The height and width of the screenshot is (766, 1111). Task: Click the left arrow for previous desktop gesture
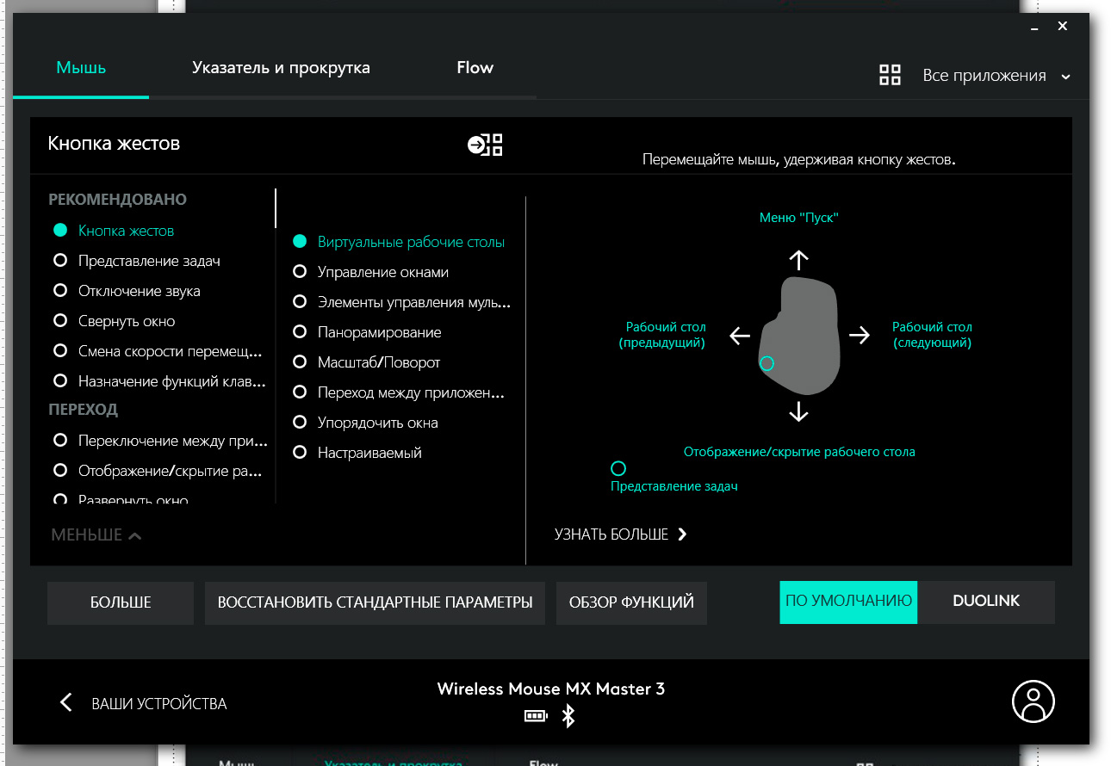point(740,336)
